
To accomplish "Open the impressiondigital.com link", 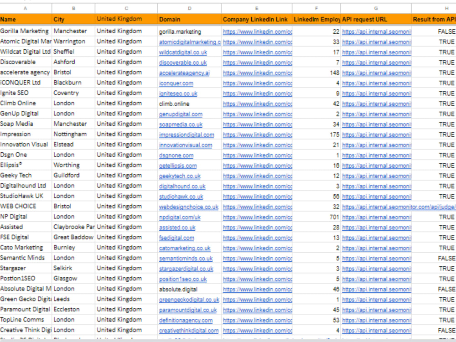I will (187, 135).
